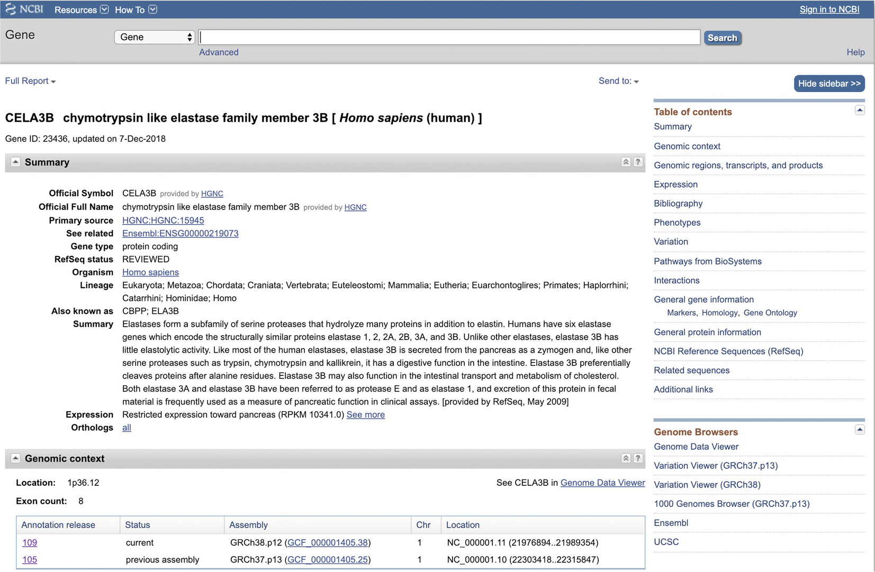Screen dimensions: 875x572
Task: Go to Expression in Table of contents
Action: pos(675,184)
